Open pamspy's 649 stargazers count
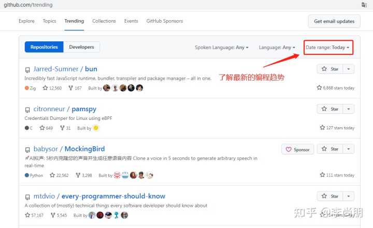The height and width of the screenshot is (228, 373). 46,128
